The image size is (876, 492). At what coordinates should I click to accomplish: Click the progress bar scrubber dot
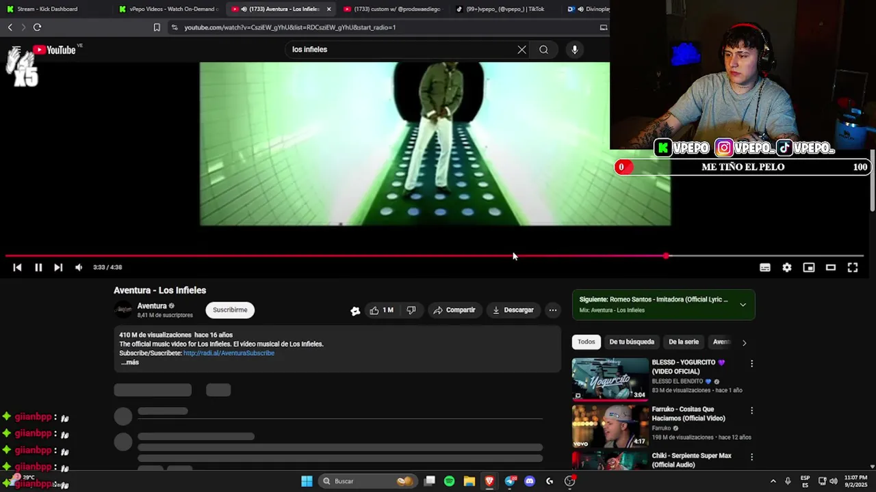(x=666, y=256)
